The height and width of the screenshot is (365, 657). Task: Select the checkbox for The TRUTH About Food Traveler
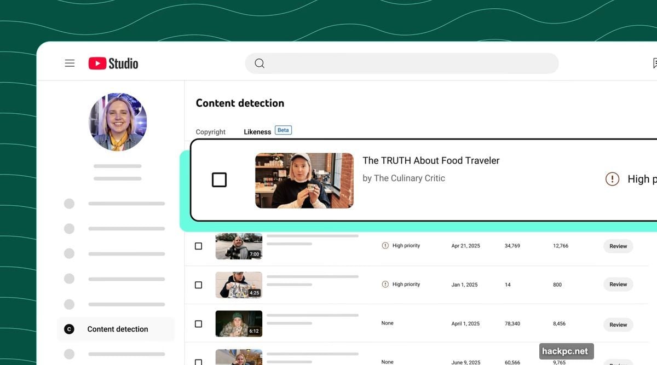click(x=219, y=179)
